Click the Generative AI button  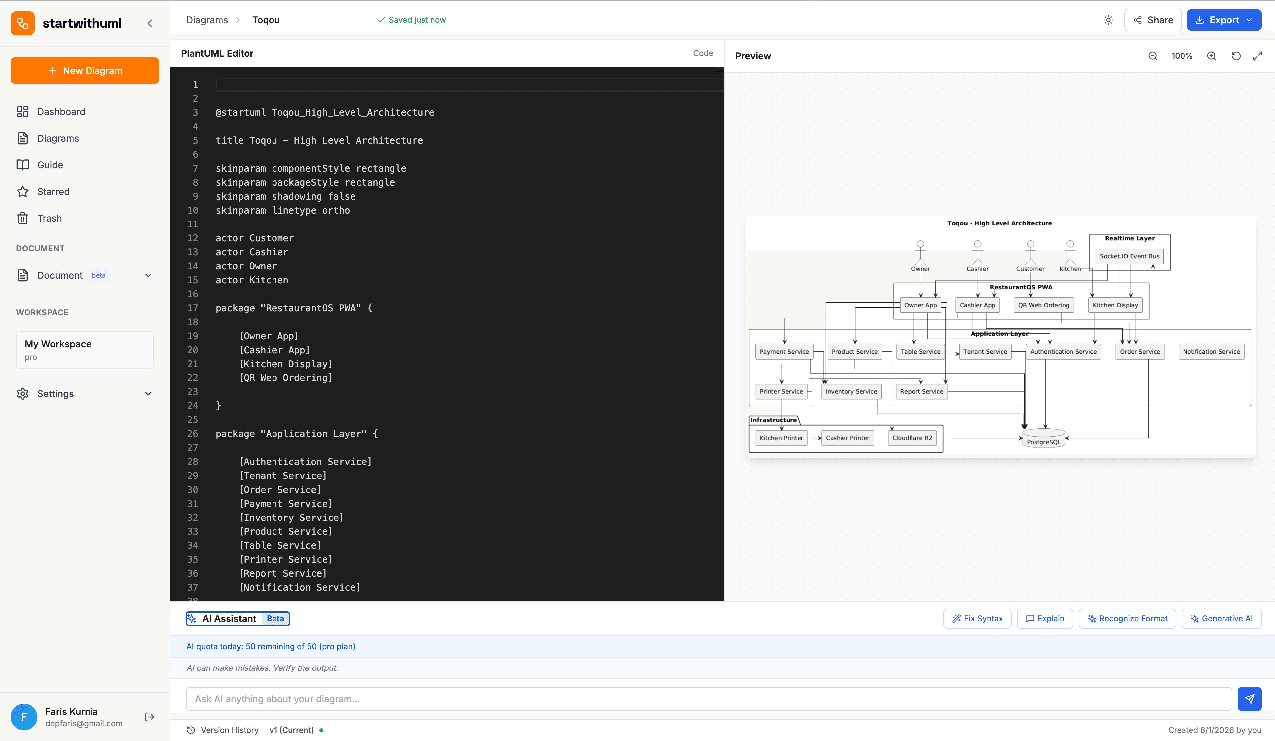(x=1221, y=618)
